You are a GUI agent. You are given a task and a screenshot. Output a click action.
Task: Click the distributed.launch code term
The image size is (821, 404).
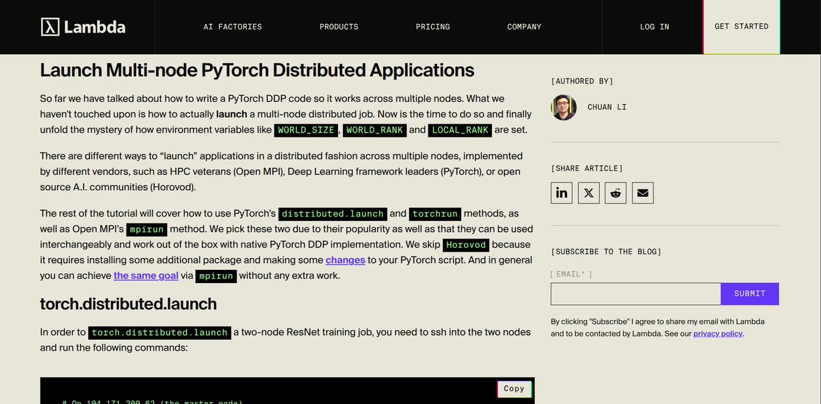tap(333, 214)
